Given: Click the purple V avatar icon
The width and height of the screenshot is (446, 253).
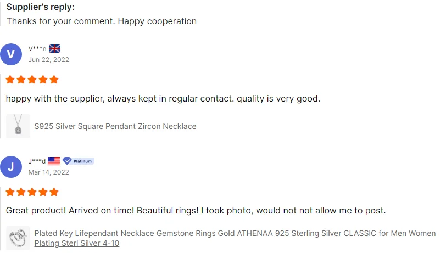Looking at the screenshot, I should (x=11, y=54).
